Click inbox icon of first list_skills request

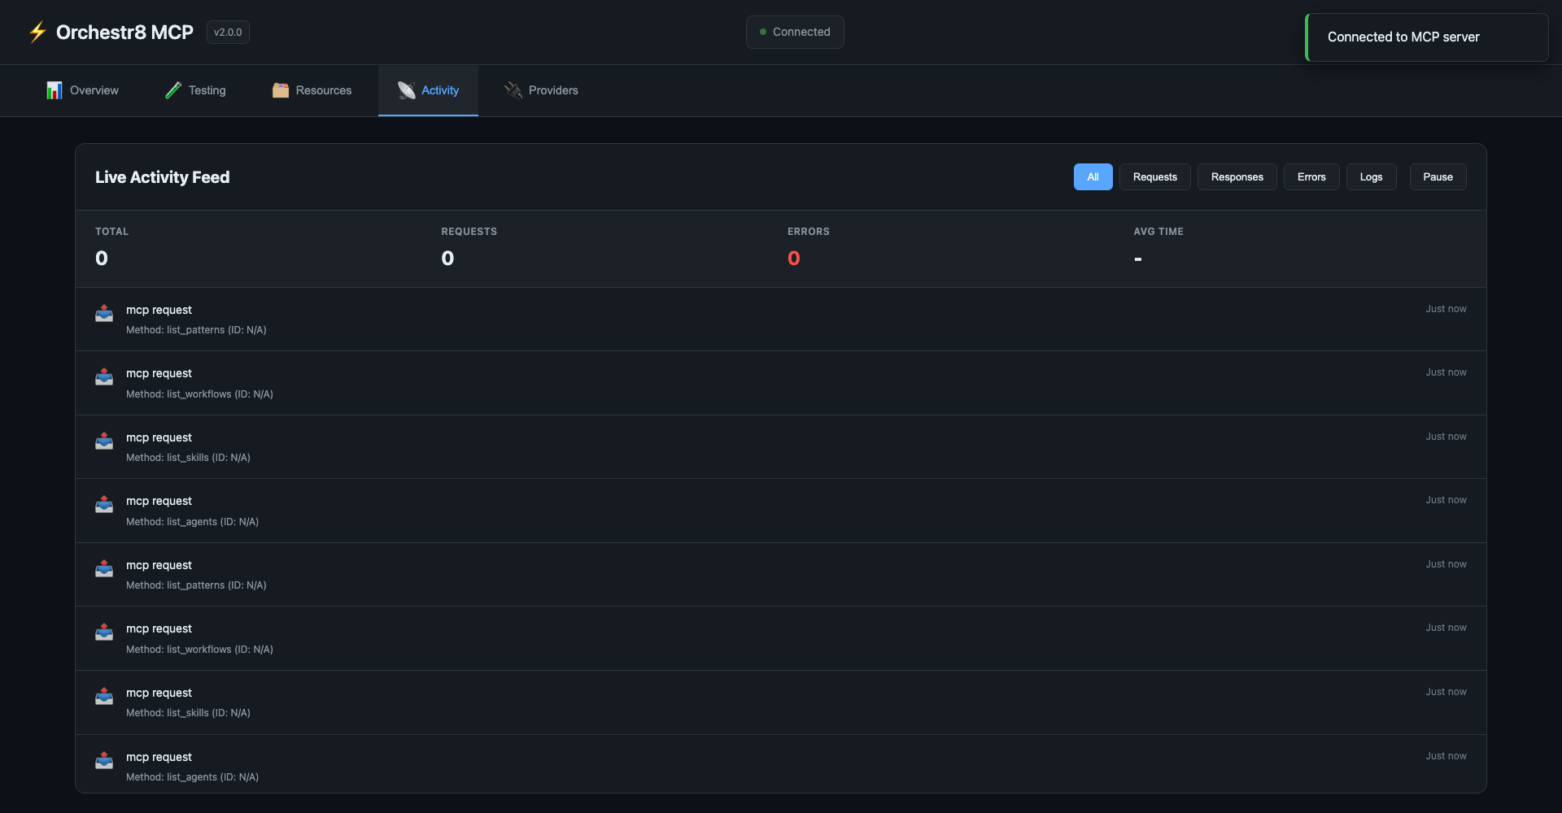(x=104, y=441)
